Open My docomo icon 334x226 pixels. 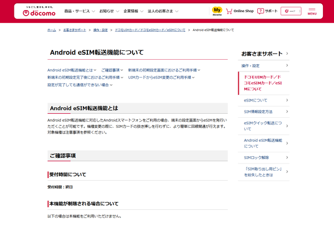[x=217, y=11]
